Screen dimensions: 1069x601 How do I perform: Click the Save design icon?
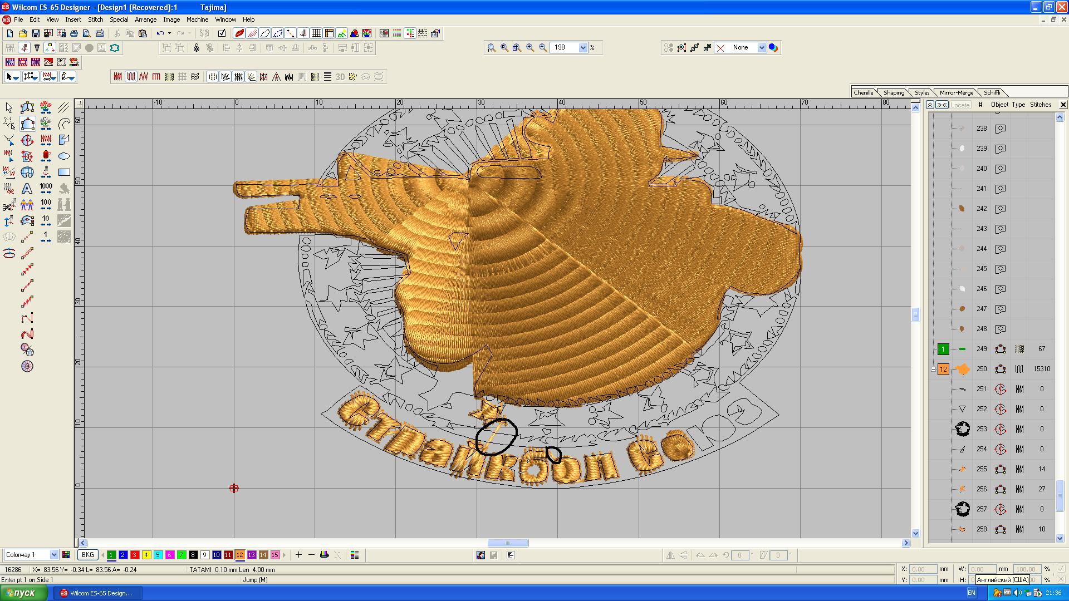click(x=36, y=33)
